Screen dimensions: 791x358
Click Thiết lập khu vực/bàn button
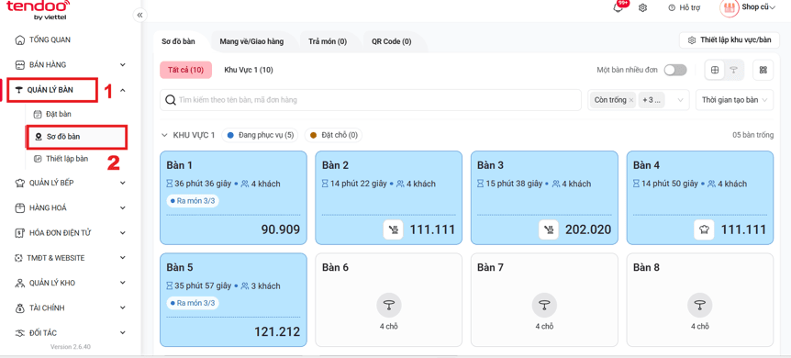click(x=729, y=39)
